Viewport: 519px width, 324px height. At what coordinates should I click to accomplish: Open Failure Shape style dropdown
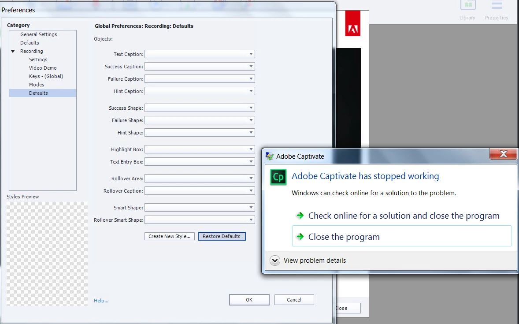(x=200, y=120)
